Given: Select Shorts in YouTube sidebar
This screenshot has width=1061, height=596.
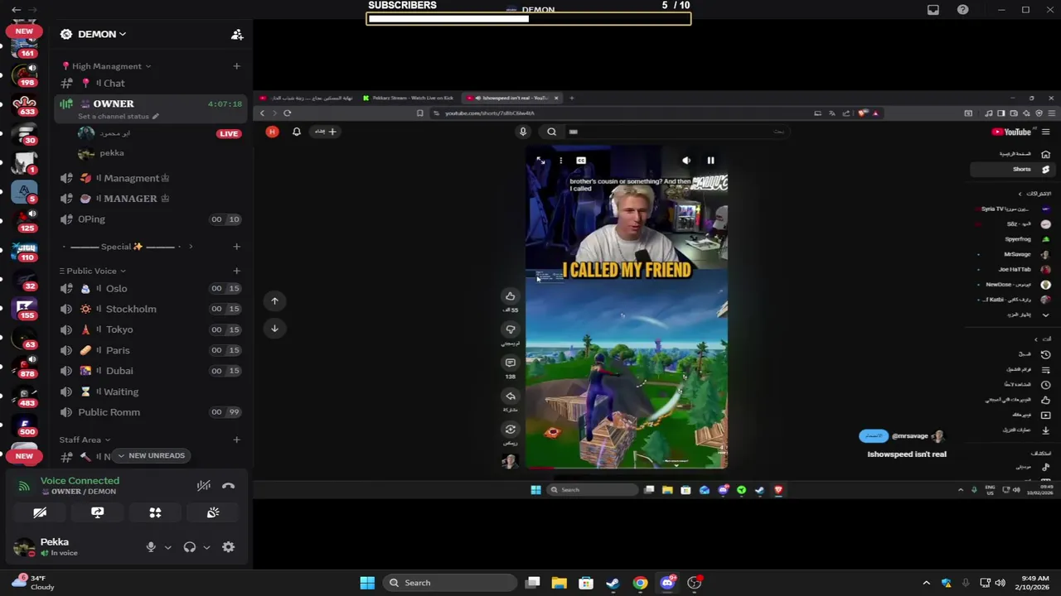Looking at the screenshot, I should [x=1010, y=170].
